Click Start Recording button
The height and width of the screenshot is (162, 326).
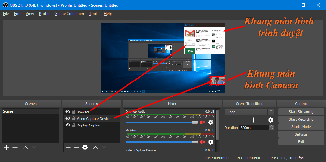coord(301,119)
